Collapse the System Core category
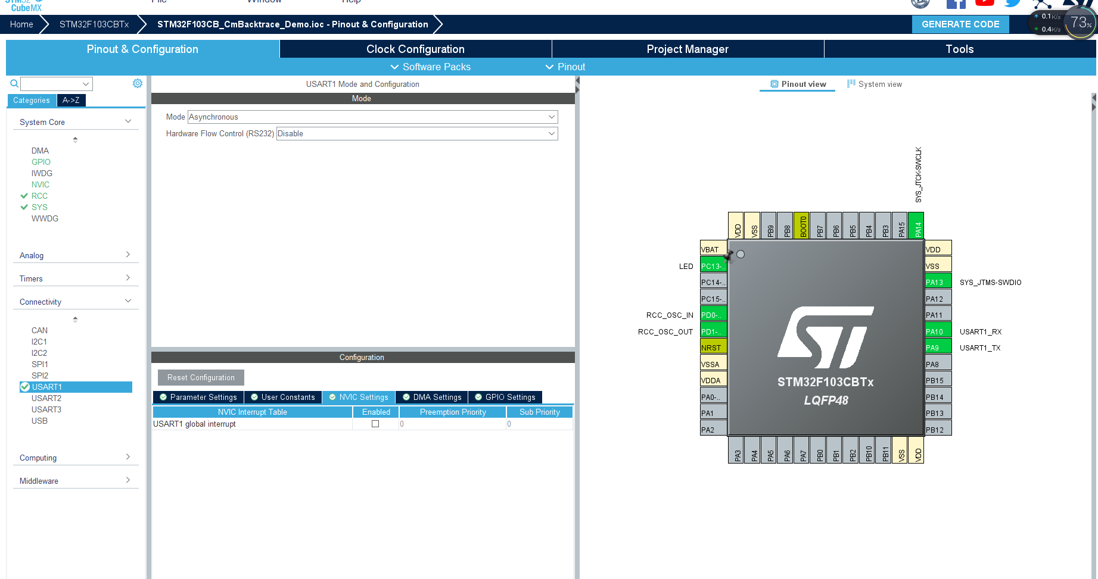Viewport: 1098px width, 579px height. [127, 120]
